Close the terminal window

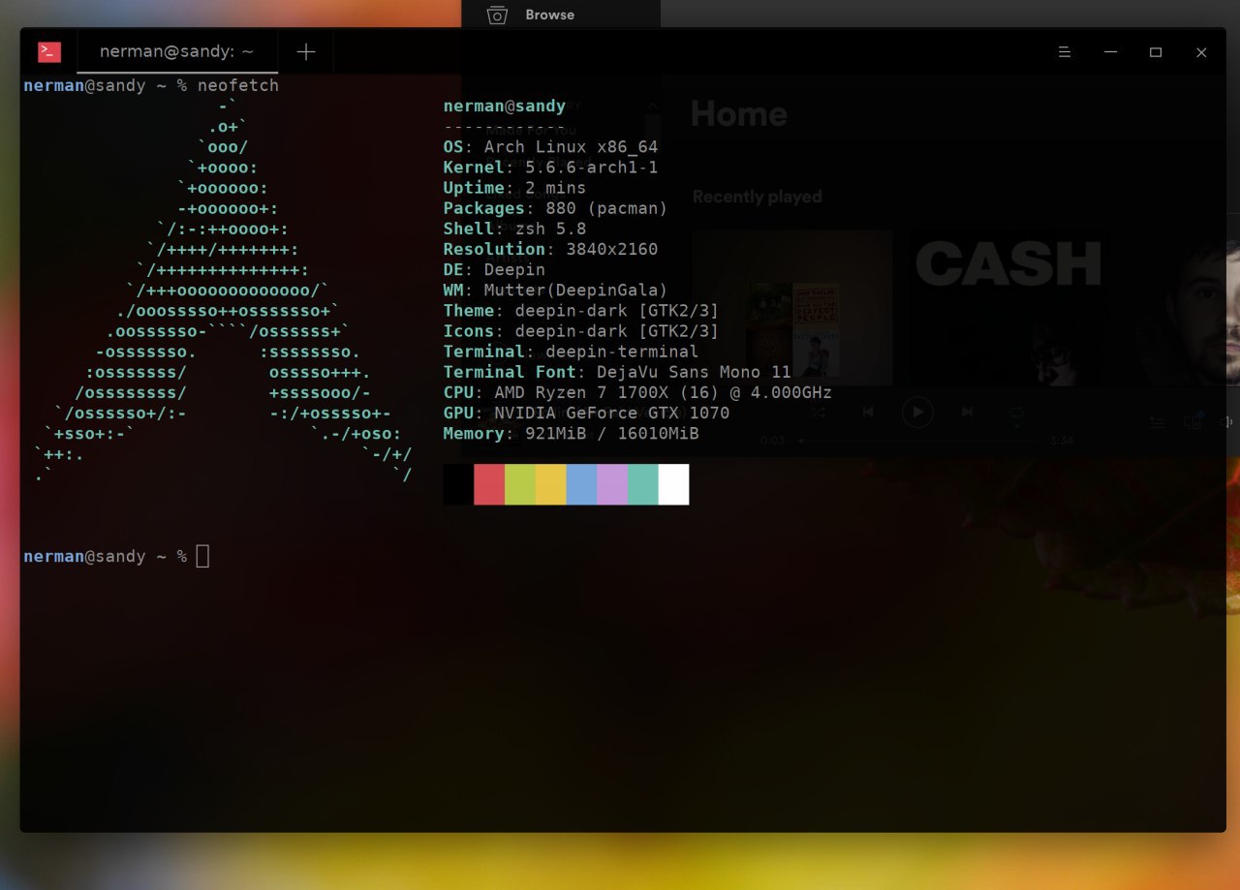pyautogui.click(x=1201, y=52)
